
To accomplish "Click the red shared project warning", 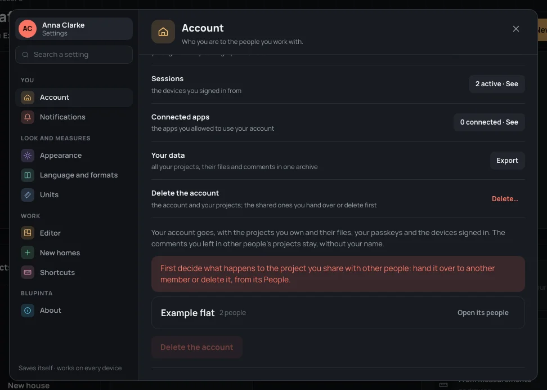I will click(338, 274).
